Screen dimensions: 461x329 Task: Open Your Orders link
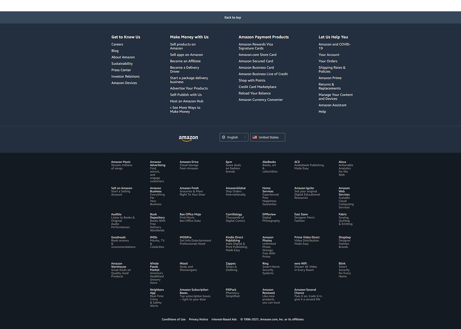click(328, 61)
